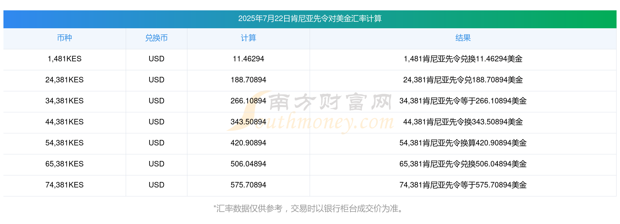Click the 34,381KES cell
Screen dimensions: 620x224
(x=64, y=101)
